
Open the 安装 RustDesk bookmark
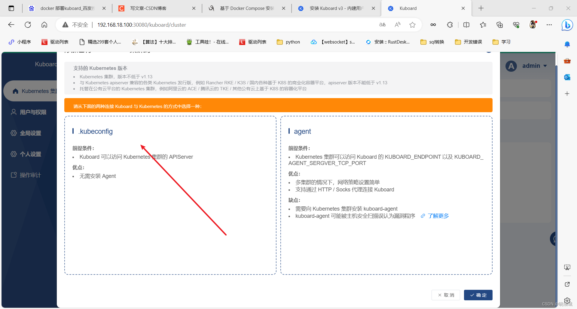point(388,42)
